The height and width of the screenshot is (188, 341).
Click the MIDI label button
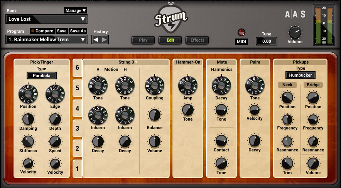241,42
